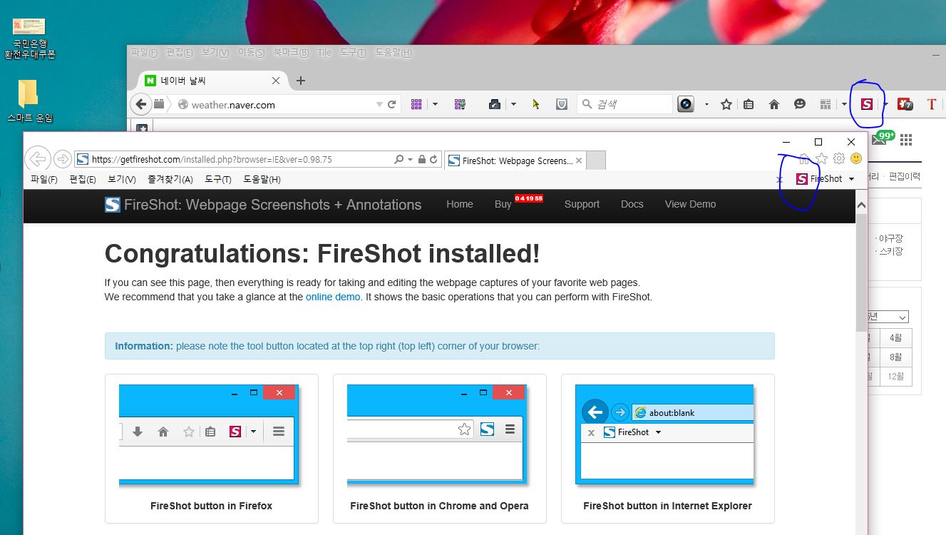Open Firefox 북마크(B) menu

click(x=292, y=53)
